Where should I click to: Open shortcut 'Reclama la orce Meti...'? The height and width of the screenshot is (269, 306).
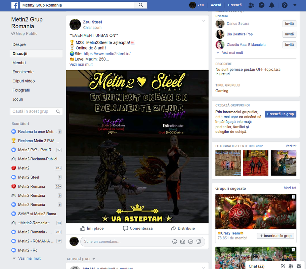(x=37, y=132)
